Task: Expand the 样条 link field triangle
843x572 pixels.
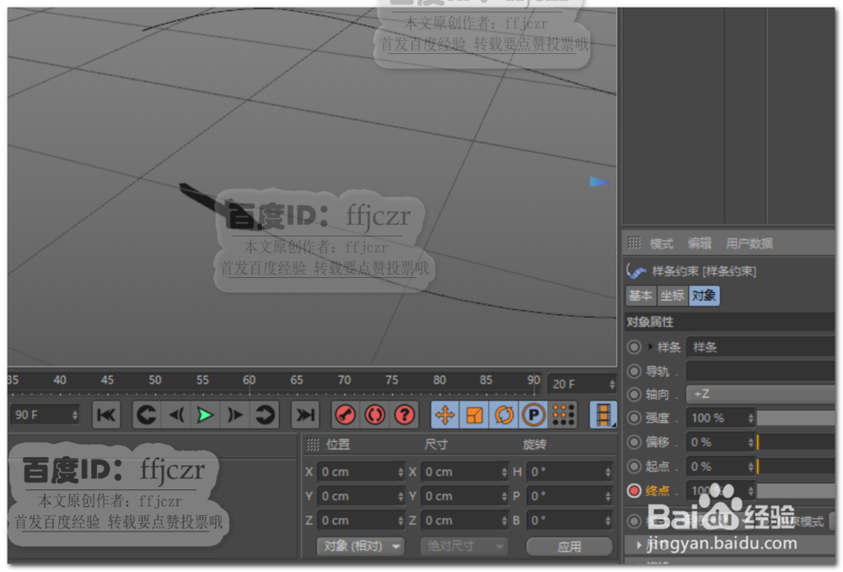Action: [650, 347]
